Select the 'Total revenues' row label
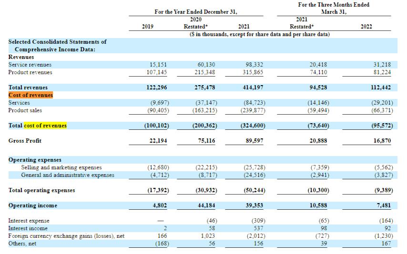 (28, 88)
